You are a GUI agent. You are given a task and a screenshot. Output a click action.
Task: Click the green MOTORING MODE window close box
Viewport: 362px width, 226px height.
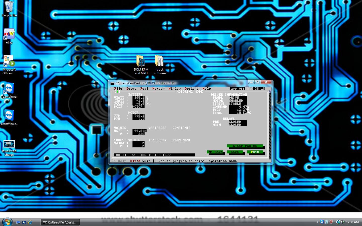tap(117, 92)
